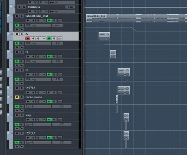Open the ボリューム parameter dropdown under track B
The height and width of the screenshot is (155, 187).
pos(38,61)
